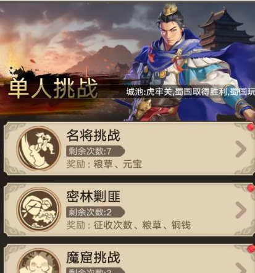The height and width of the screenshot is (273, 255).
Task: Click the 单人挑战 banner title
Action: click(x=53, y=89)
